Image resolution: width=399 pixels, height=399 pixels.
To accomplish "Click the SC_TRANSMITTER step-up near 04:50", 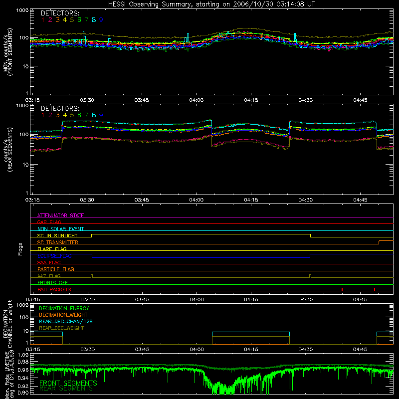I will (x=379, y=242).
